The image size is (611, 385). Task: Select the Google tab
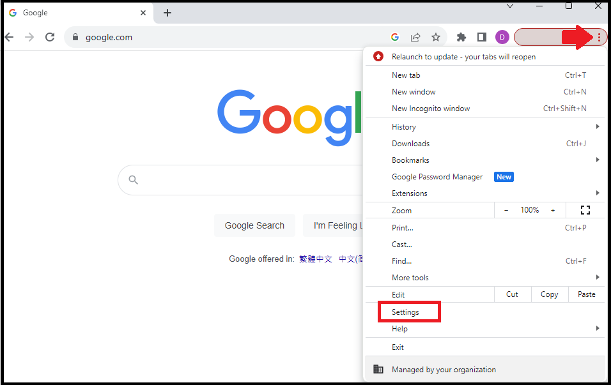[x=78, y=13]
